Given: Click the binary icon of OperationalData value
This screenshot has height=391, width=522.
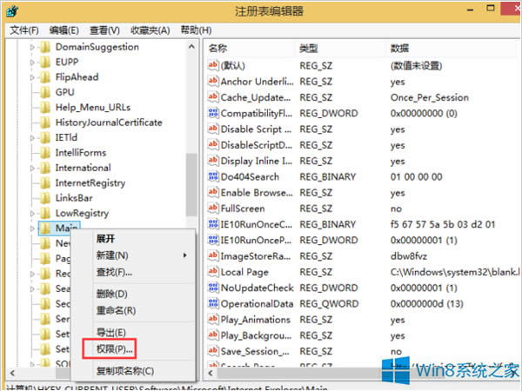Looking at the screenshot, I should coord(213,304).
